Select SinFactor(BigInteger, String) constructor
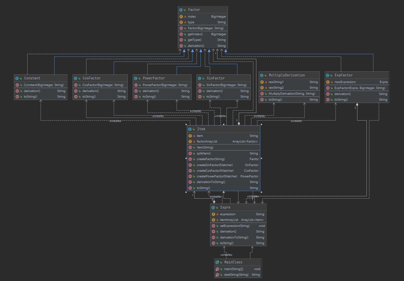The image size is (404, 281). [223, 85]
